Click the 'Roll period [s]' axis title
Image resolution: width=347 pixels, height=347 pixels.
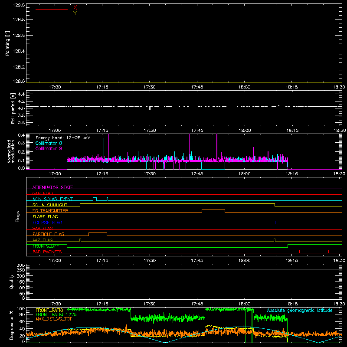pyautogui.click(x=13, y=108)
